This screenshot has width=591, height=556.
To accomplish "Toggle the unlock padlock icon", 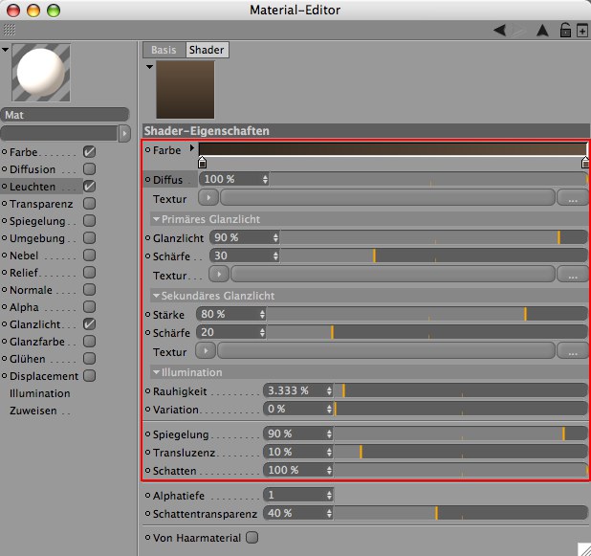I will click(x=566, y=31).
